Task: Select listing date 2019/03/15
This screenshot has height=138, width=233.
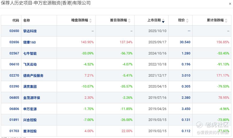Action: click(x=157, y=120)
